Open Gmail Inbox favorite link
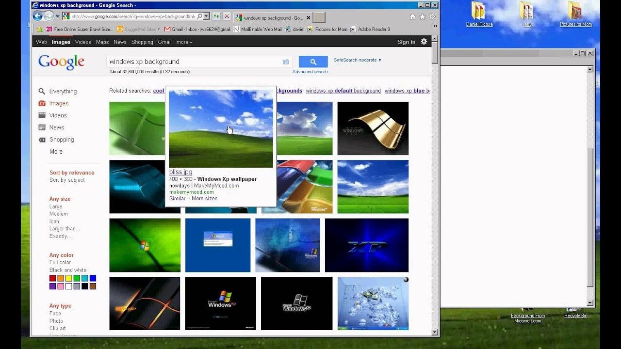Image resolution: width=621 pixels, height=349 pixels. (197, 29)
